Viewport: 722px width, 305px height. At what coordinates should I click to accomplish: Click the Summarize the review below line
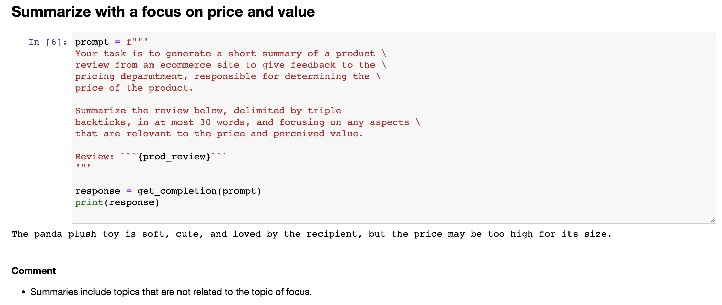point(208,111)
